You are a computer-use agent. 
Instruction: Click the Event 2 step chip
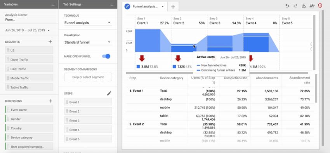click(88, 111)
